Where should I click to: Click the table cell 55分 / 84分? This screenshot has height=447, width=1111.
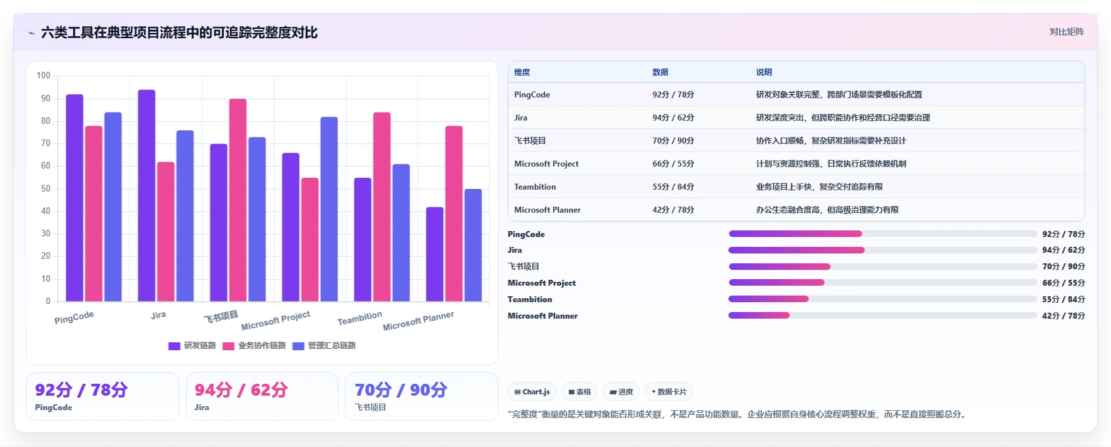coord(673,187)
